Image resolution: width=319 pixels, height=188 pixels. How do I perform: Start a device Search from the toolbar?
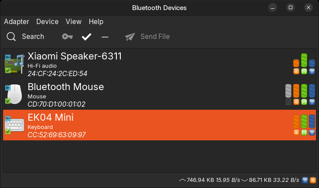(26, 37)
